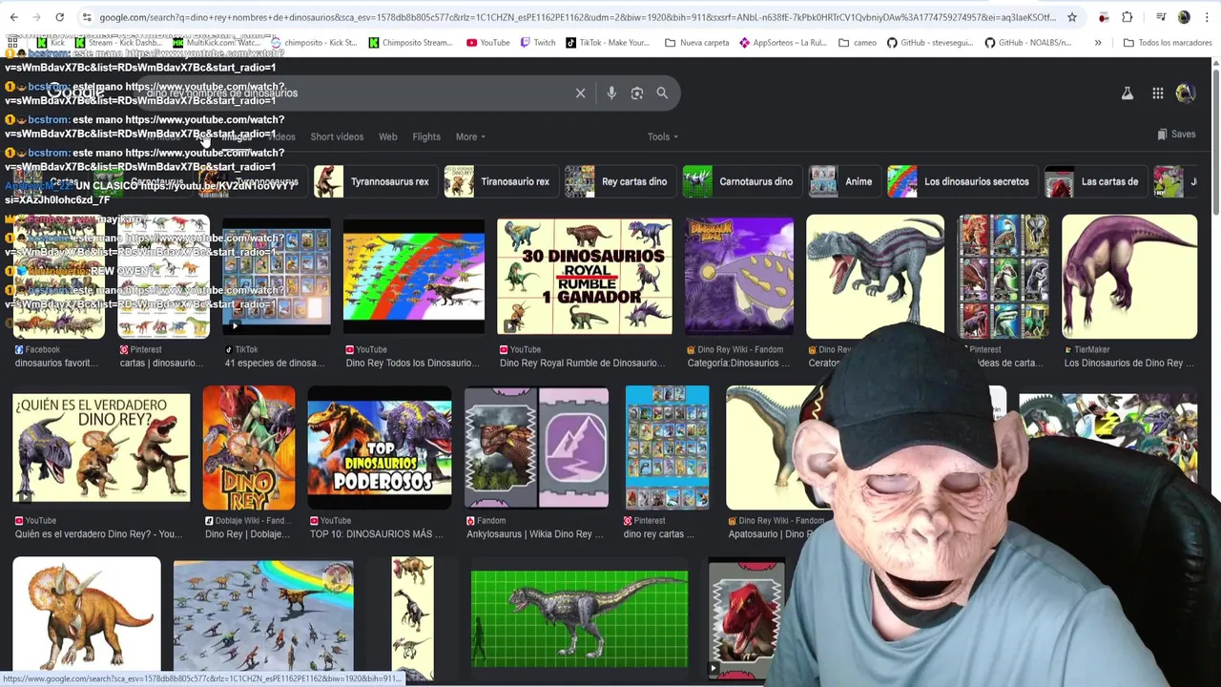The image size is (1221, 687).
Task: Open the Twitch bookmark
Action: pyautogui.click(x=537, y=43)
